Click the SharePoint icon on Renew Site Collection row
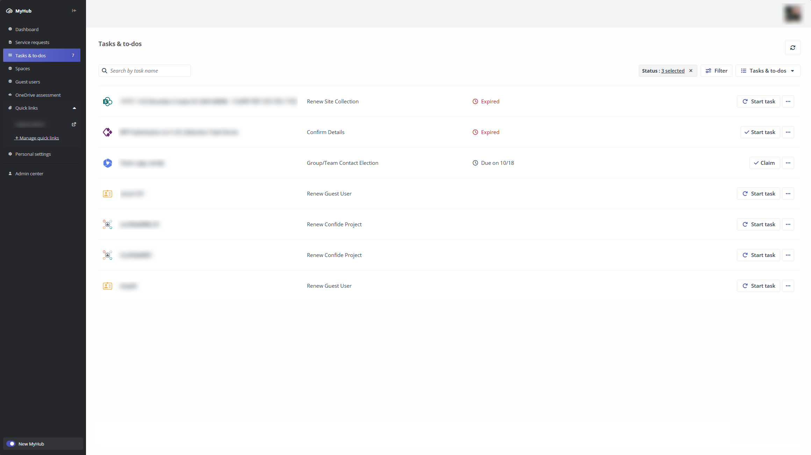Screen dimensions: 811x455 107,101
